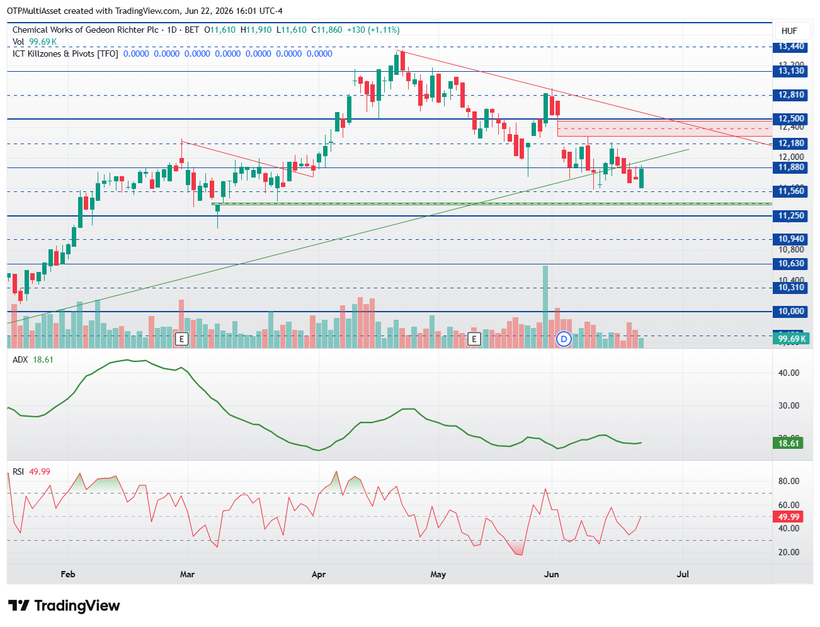Select the ADX indicator label
This screenshot has width=820, height=627.
tap(21, 359)
